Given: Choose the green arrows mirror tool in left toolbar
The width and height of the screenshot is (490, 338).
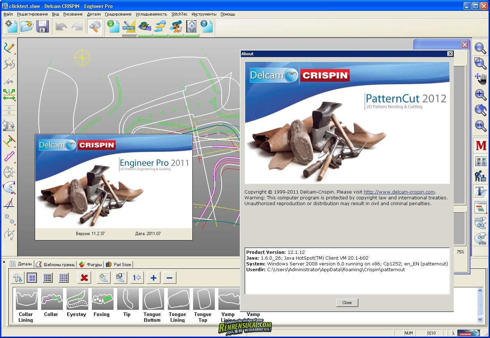Looking at the screenshot, I should pyautogui.click(x=9, y=95).
